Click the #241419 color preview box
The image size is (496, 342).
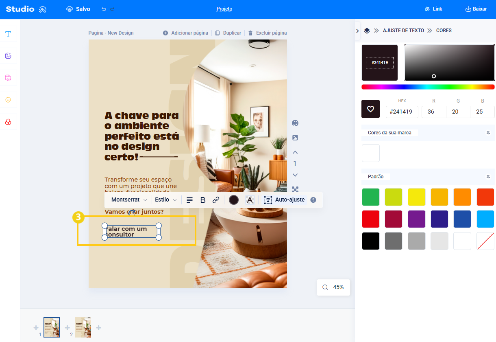coord(380,63)
